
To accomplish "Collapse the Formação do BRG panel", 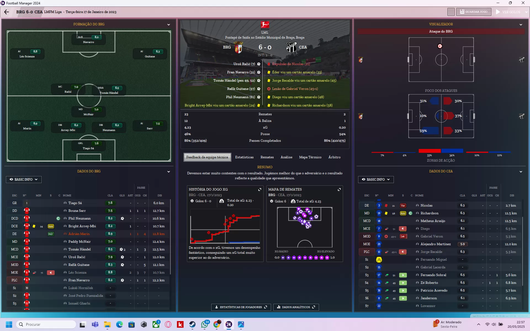I will tap(169, 25).
